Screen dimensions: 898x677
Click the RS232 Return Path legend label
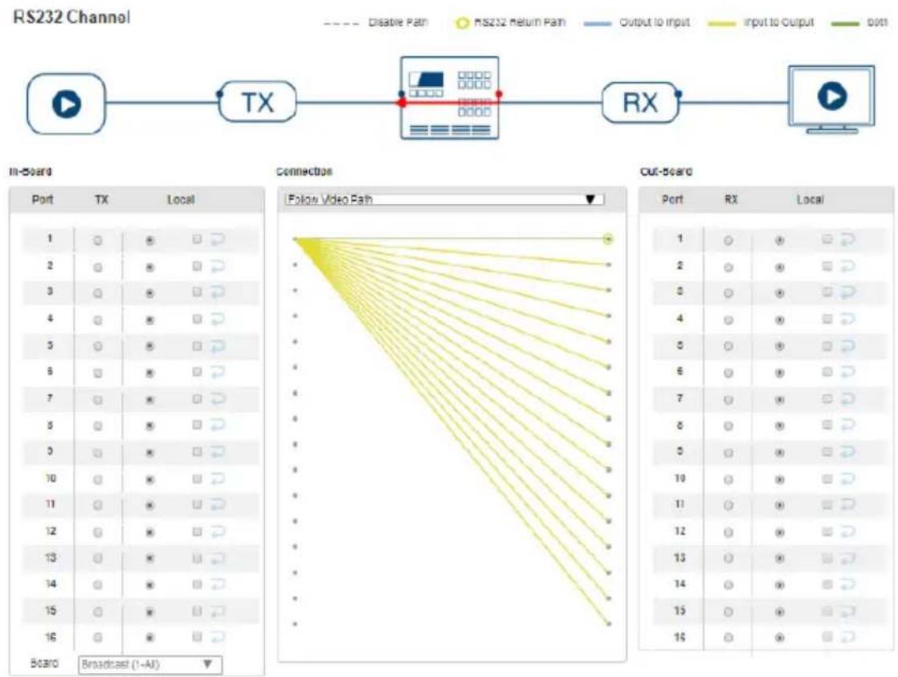click(x=520, y=22)
